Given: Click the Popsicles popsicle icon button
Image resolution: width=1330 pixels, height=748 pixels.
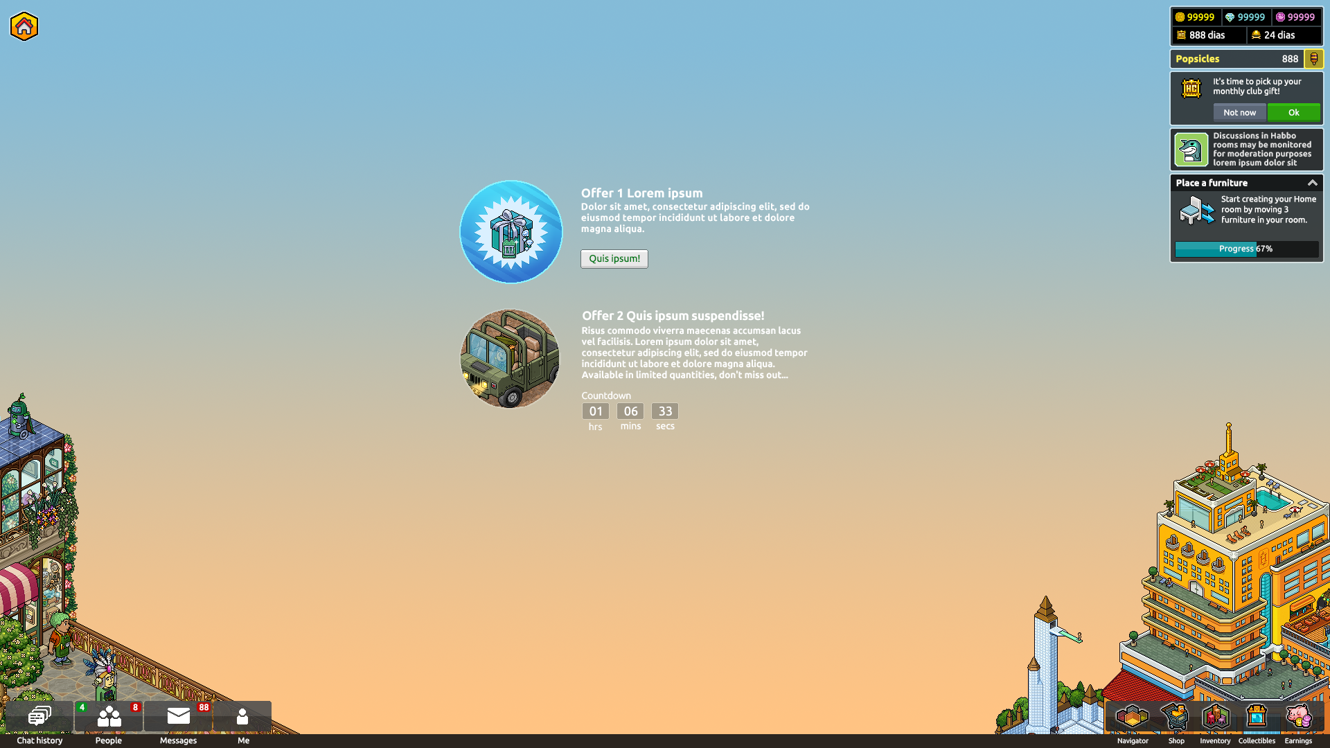Looking at the screenshot, I should click(1313, 59).
